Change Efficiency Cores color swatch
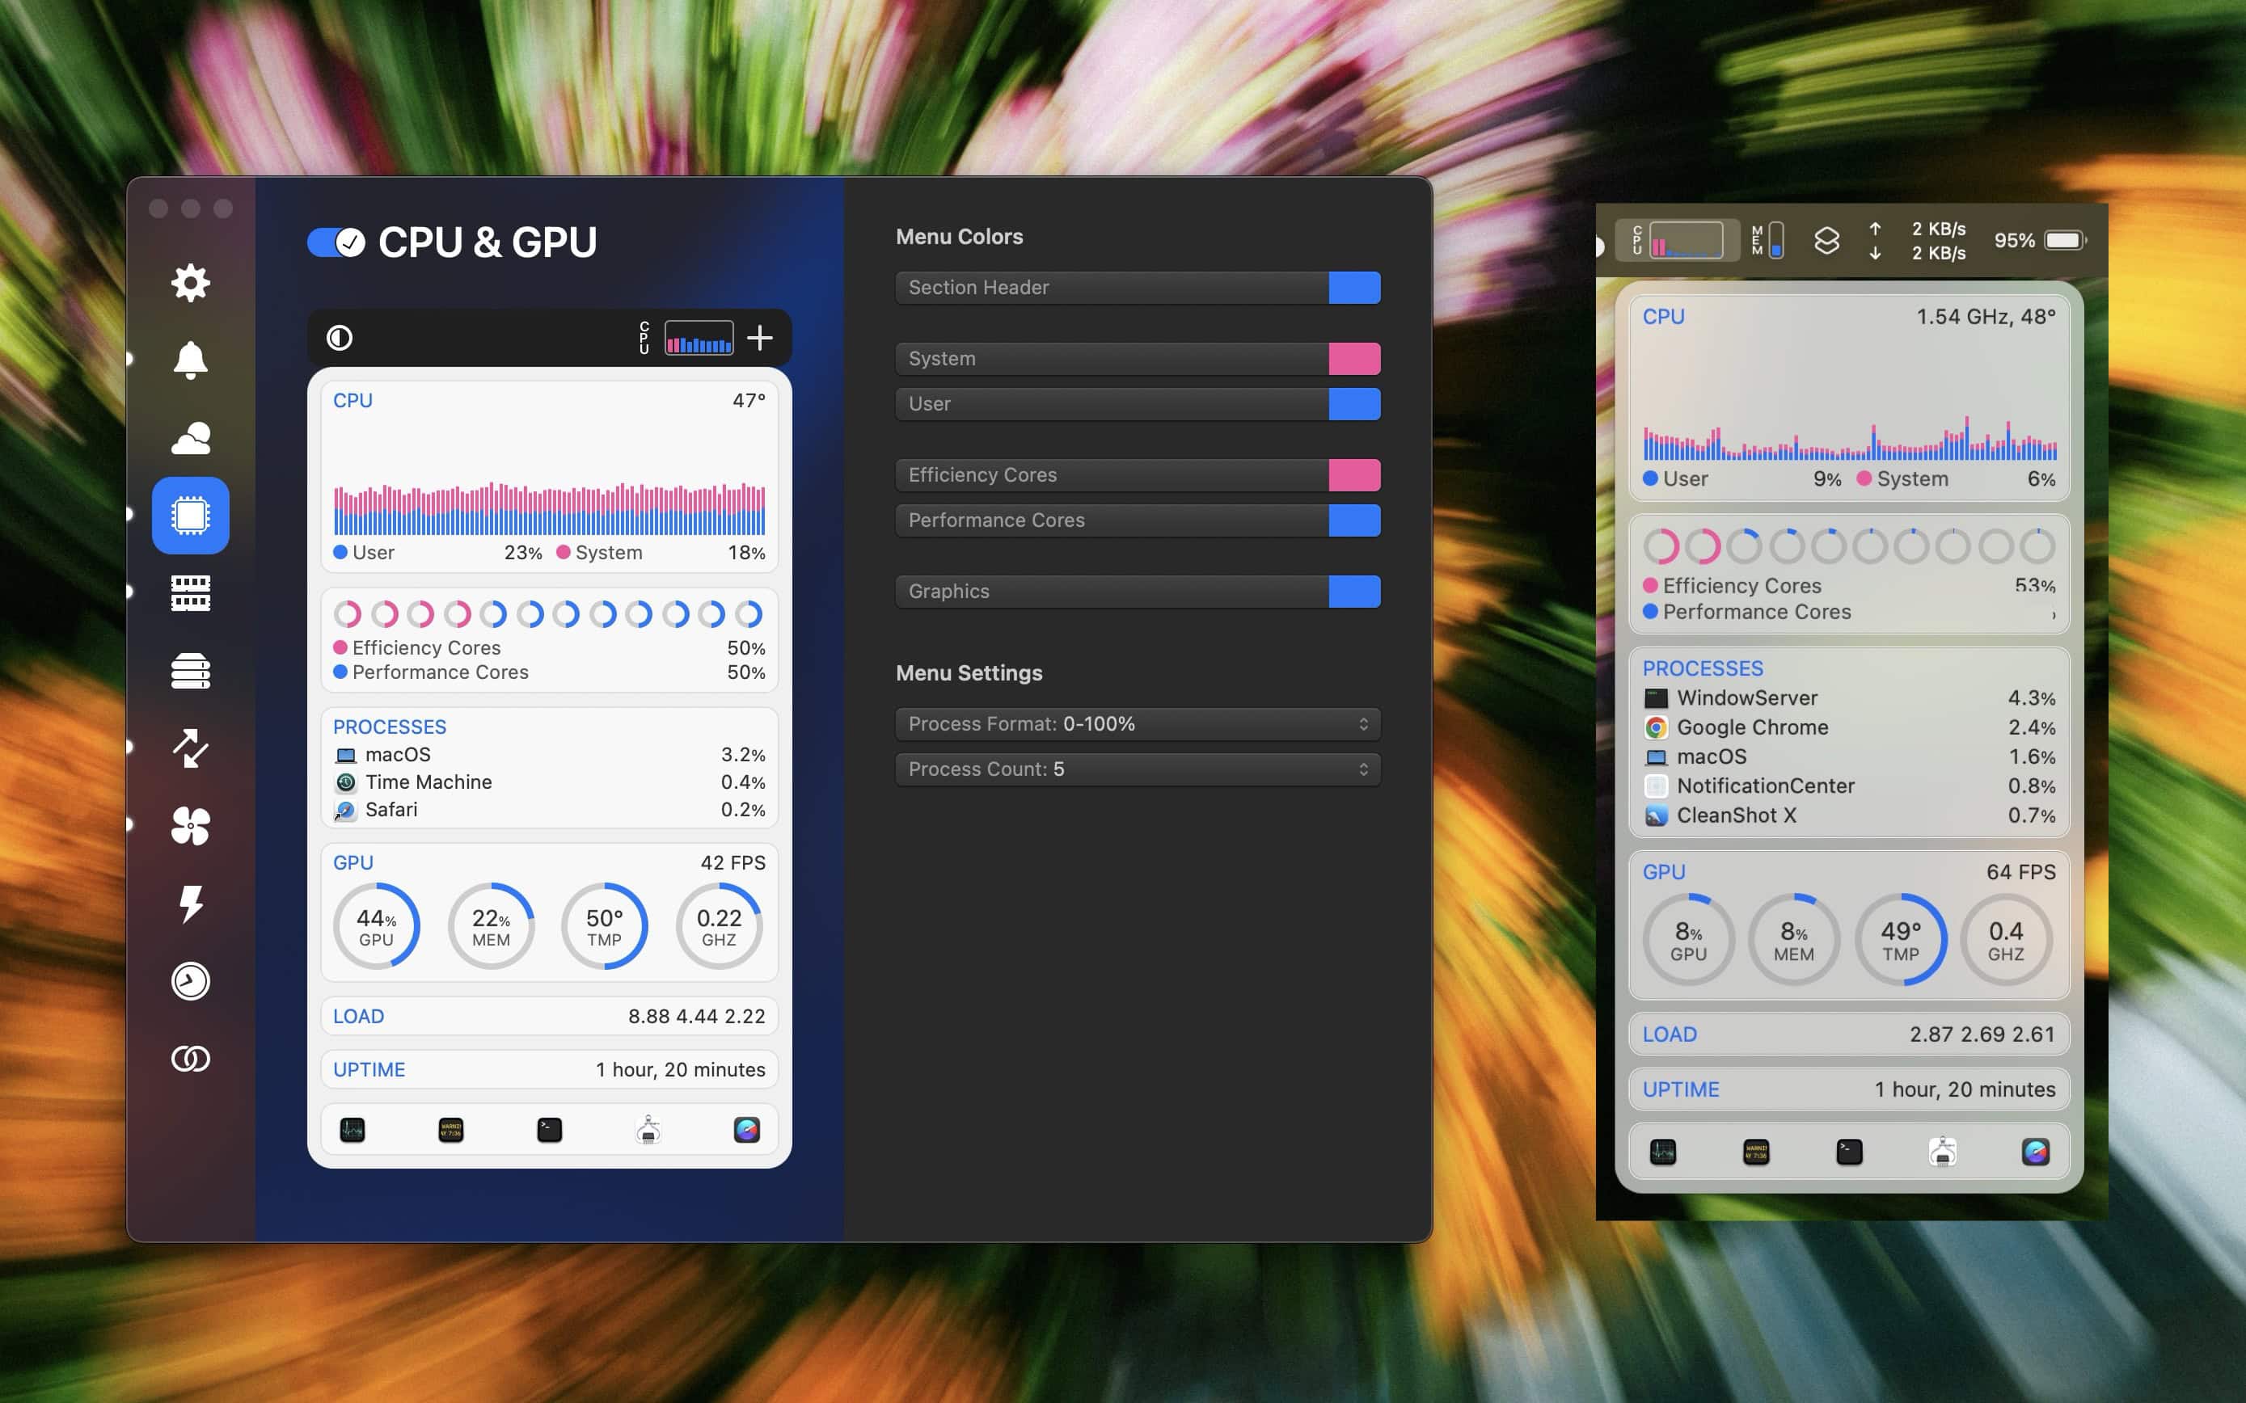The height and width of the screenshot is (1403, 2246). [1353, 475]
